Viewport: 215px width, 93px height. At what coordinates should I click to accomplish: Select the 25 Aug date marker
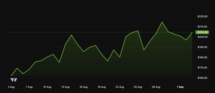point(138,87)
